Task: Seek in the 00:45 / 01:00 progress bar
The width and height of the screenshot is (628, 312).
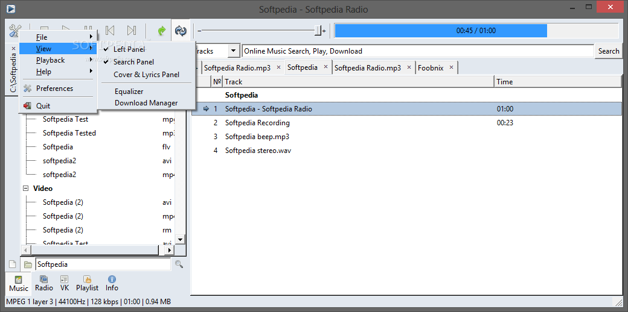Action: [476, 31]
